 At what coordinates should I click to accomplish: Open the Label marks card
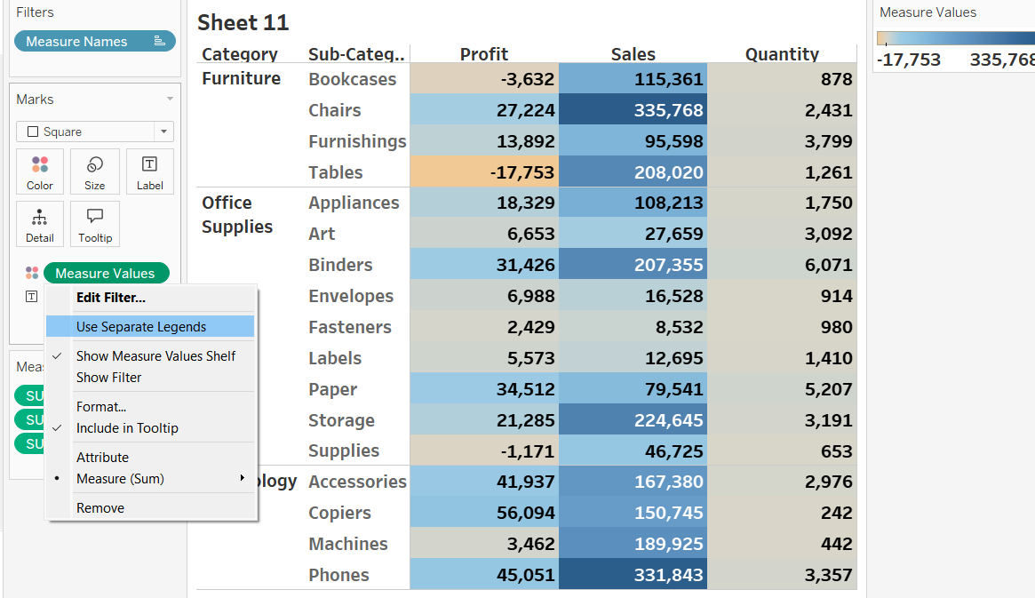tap(150, 172)
